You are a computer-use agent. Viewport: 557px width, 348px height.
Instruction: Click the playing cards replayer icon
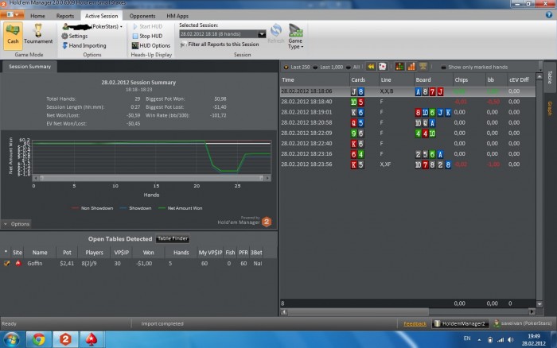(382, 67)
